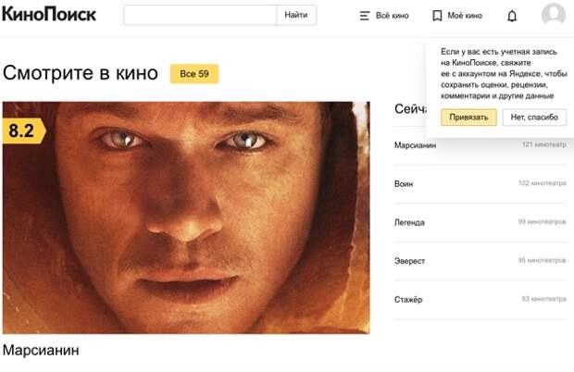The image size is (574, 372).
Task: Click the bookmark icon beside Моё кино
Action: 437,16
